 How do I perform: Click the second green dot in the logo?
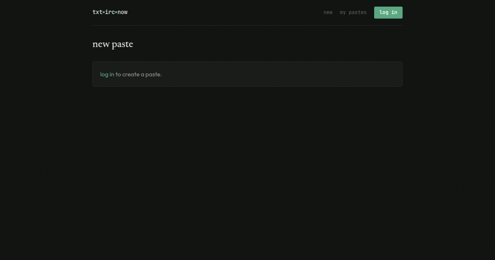[116, 12]
